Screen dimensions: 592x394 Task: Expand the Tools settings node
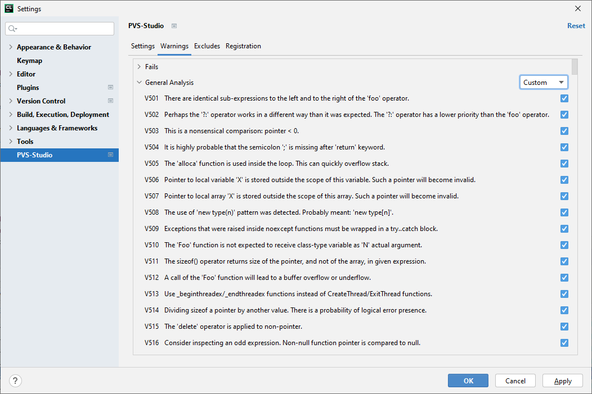tap(11, 142)
